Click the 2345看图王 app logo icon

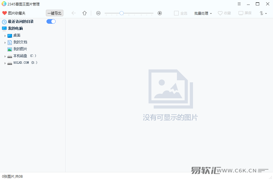pyautogui.click(x=4, y=4)
